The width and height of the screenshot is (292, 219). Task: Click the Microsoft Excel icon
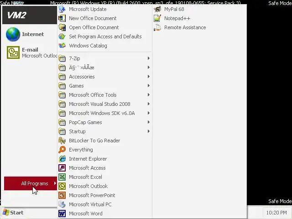(x=62, y=177)
